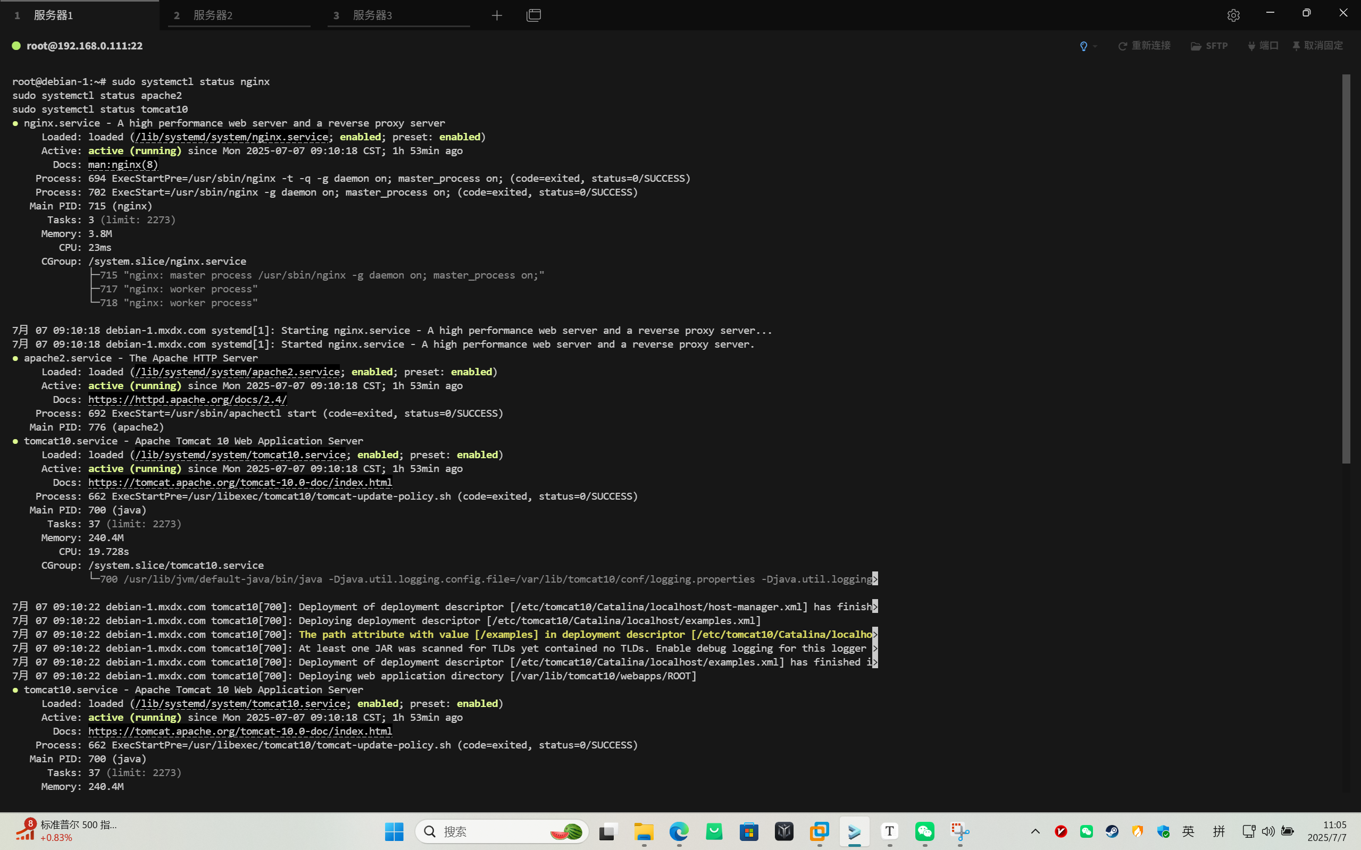Open Microsoft Store from the taskbar
This screenshot has width=1361, height=850.
point(749,831)
